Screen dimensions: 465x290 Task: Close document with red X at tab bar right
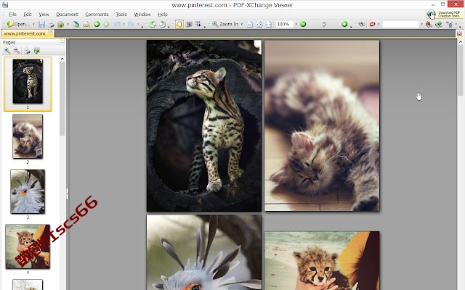(459, 33)
